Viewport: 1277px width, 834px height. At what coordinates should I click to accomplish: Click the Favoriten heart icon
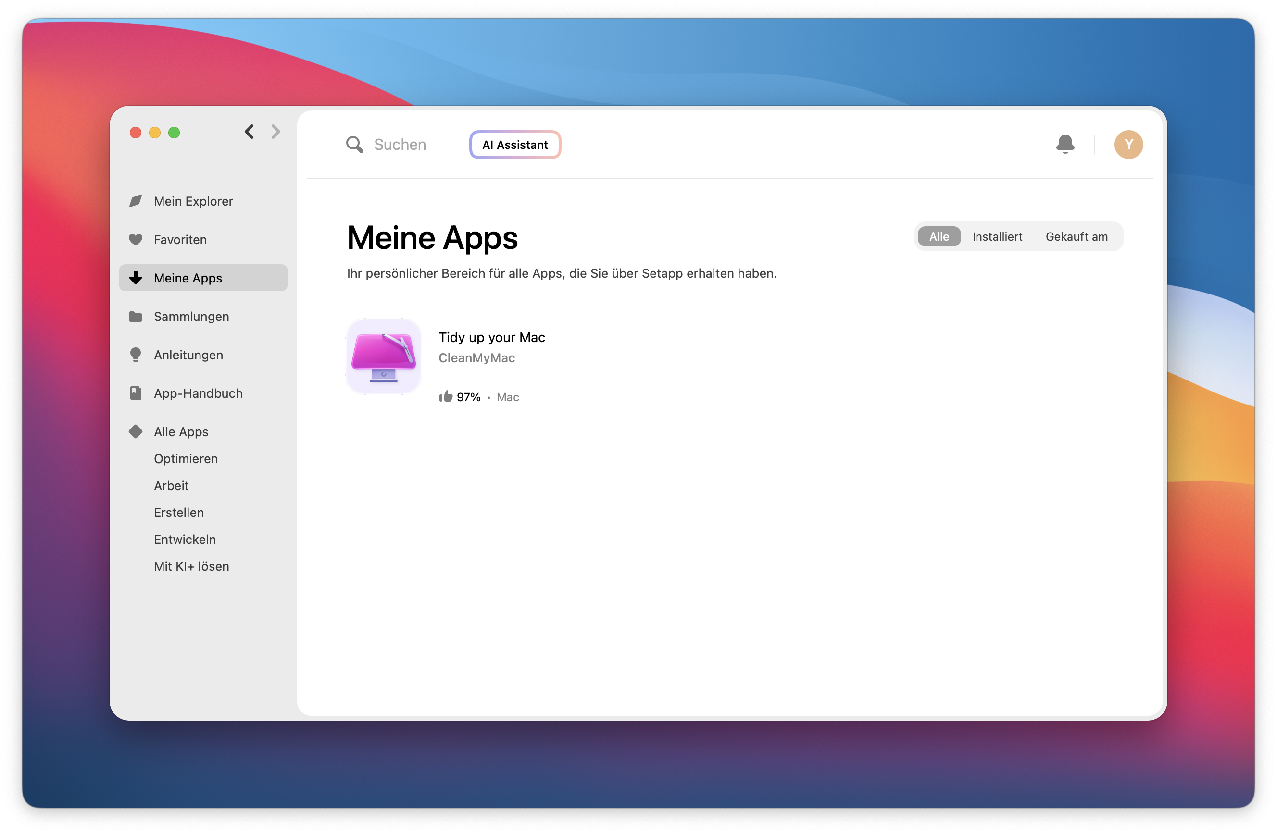[136, 240]
